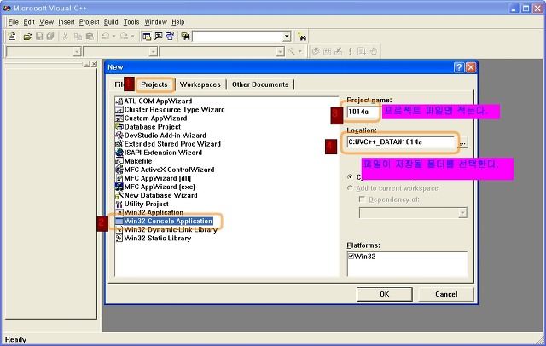Close the docked workspace pane

94,64
